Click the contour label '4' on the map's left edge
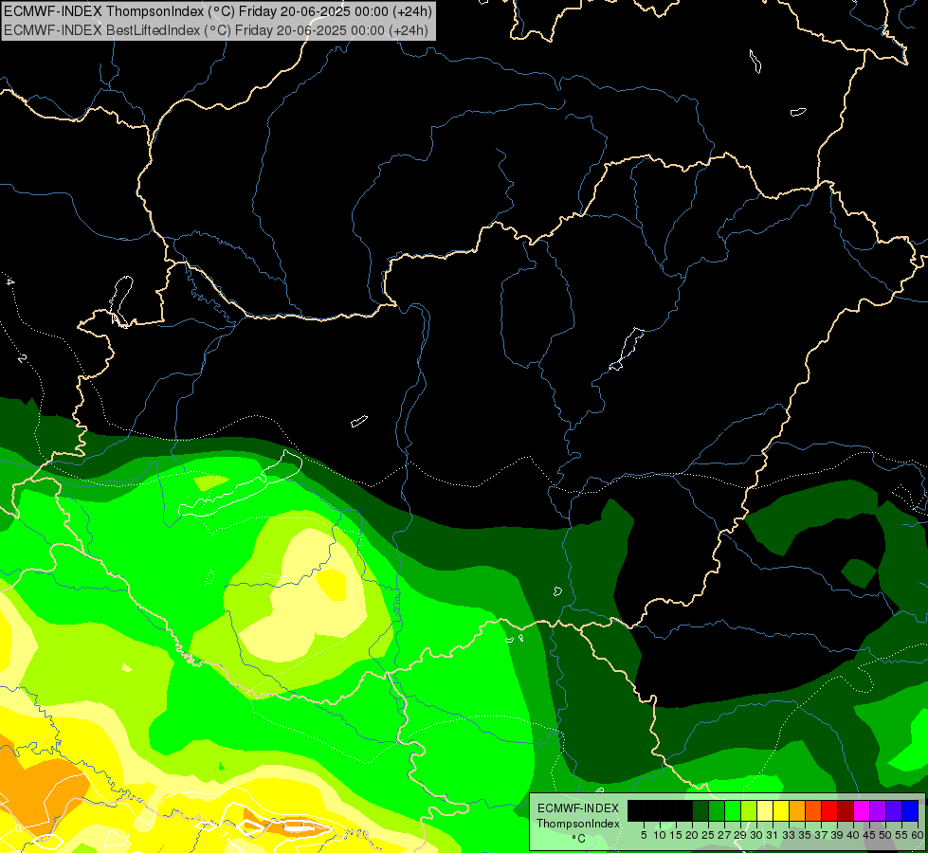Image resolution: width=928 pixels, height=853 pixels. 10,281
